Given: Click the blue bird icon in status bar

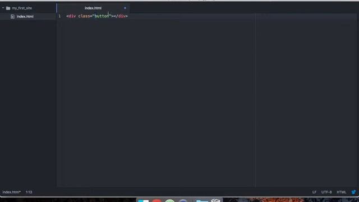Looking at the screenshot, I should click(x=354, y=192).
